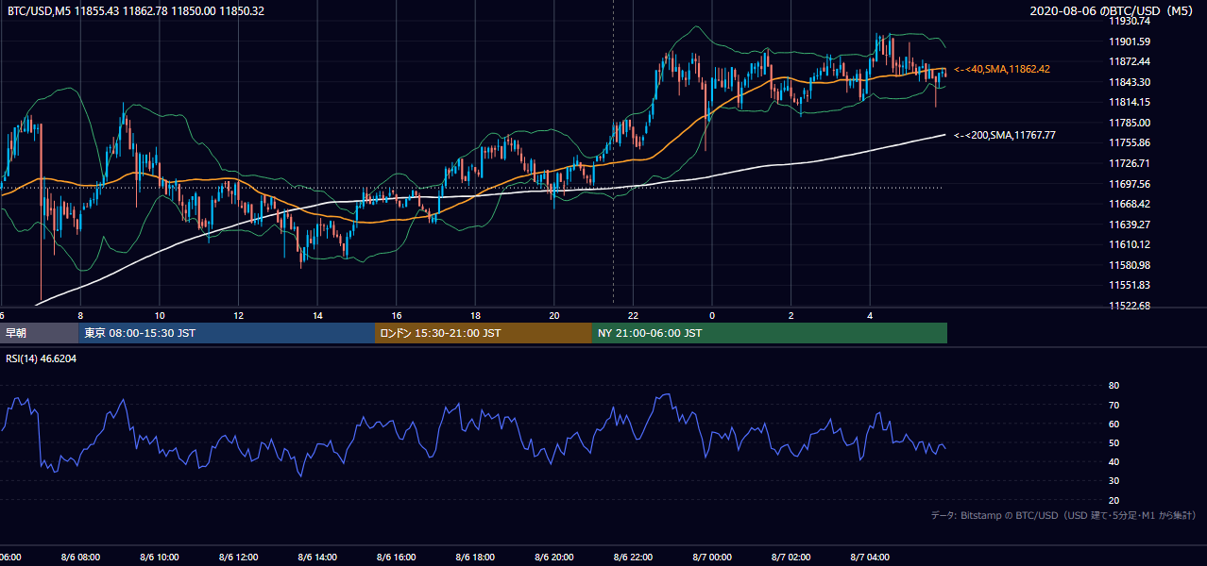This screenshot has width=1207, height=566.
Task: Select the 東京 08:00-15:30 JST session bar
Action: pos(227,333)
